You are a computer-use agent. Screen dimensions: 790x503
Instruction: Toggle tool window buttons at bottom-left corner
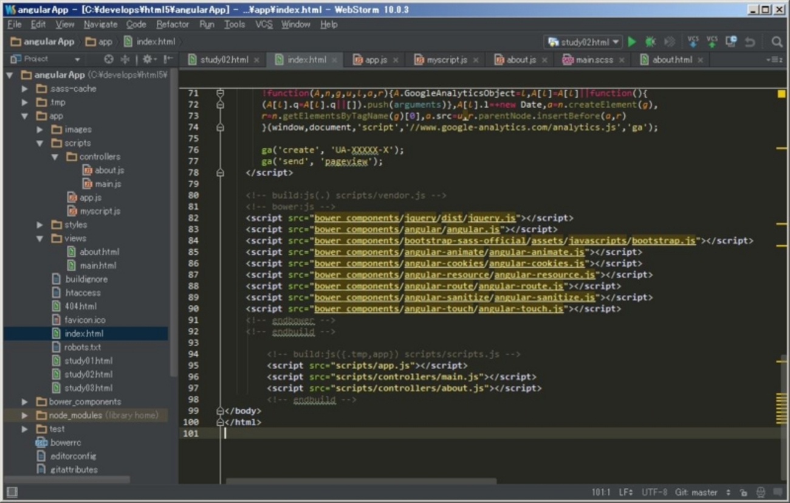point(12,492)
